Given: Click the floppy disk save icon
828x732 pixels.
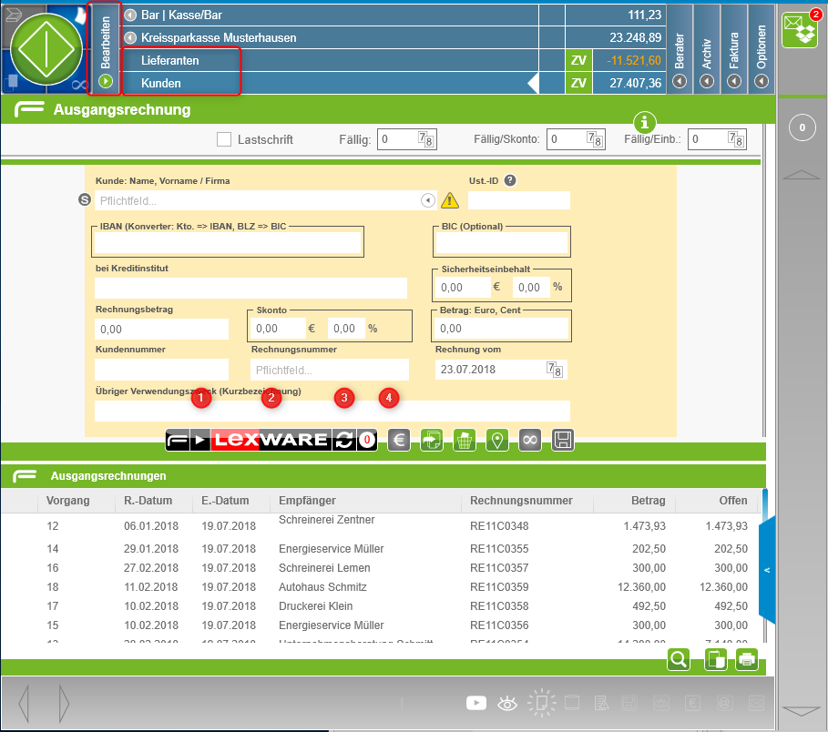Looking at the screenshot, I should click(563, 440).
